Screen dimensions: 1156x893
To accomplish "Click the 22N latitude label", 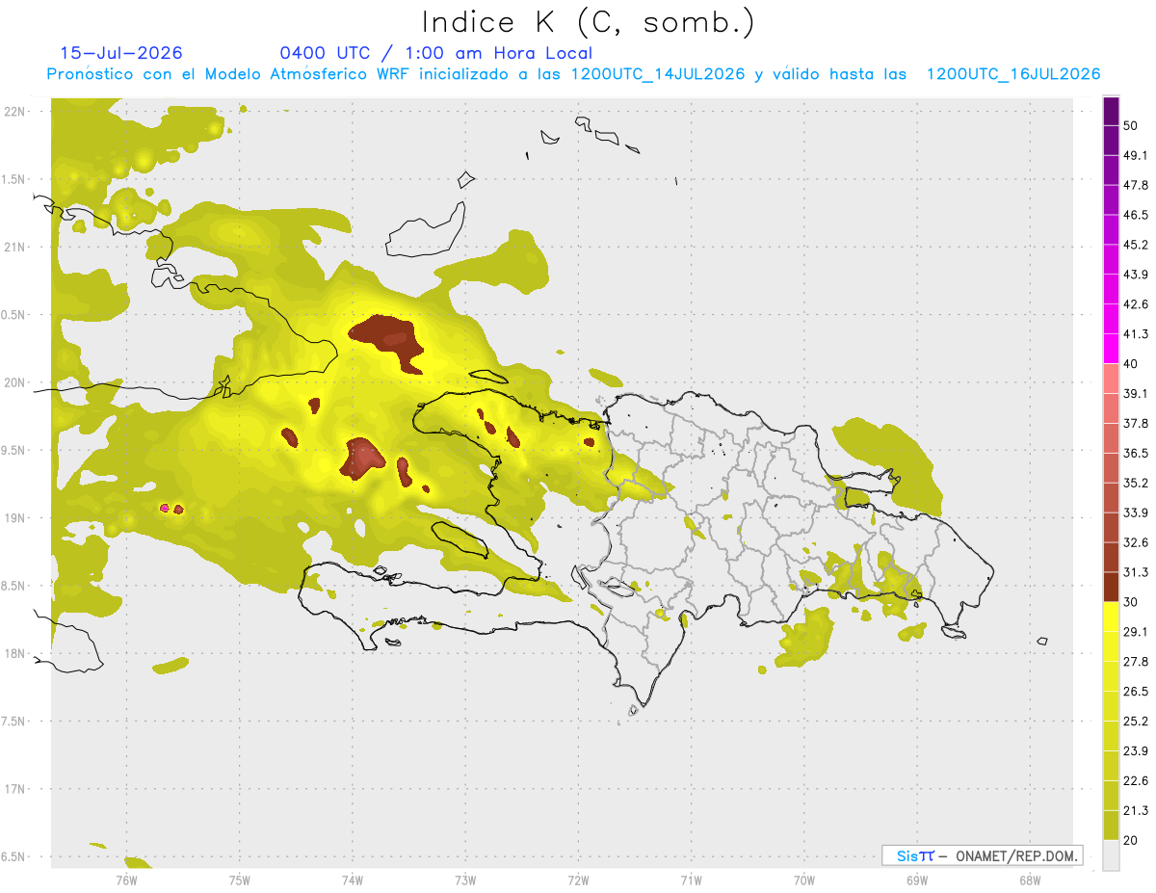I will click(14, 111).
